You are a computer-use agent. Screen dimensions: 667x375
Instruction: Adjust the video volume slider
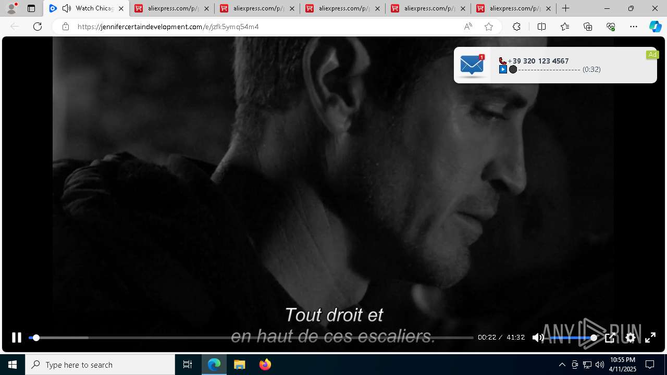[573, 338]
